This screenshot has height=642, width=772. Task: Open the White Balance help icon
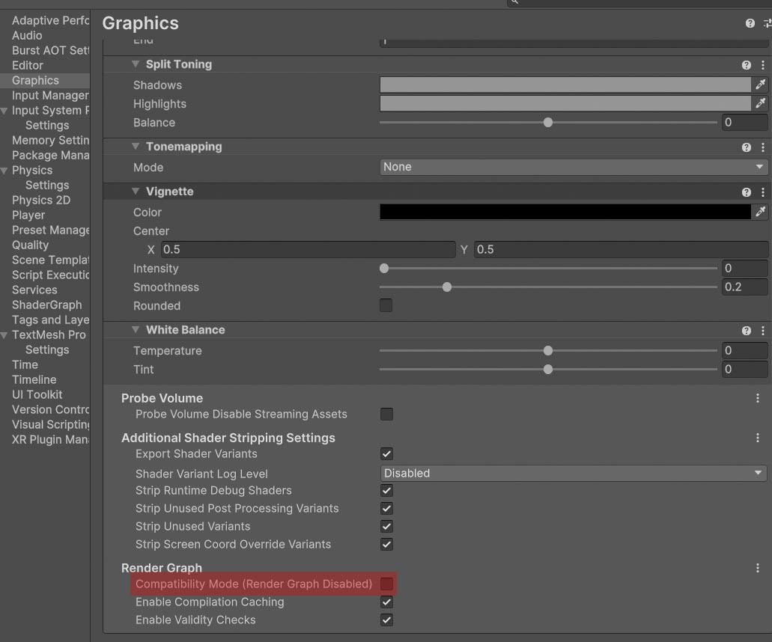[746, 331]
